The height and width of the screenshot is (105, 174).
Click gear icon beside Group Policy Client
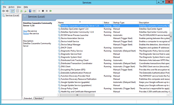coord(59,88)
